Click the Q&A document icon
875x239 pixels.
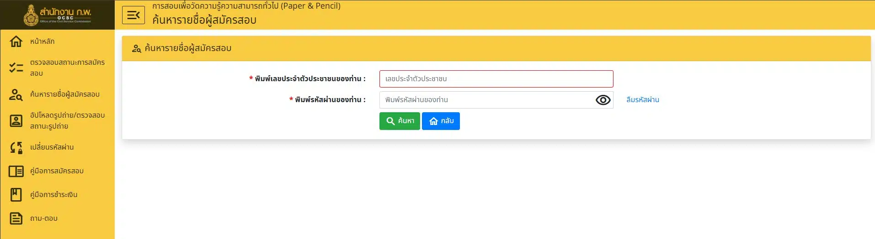[x=16, y=218]
